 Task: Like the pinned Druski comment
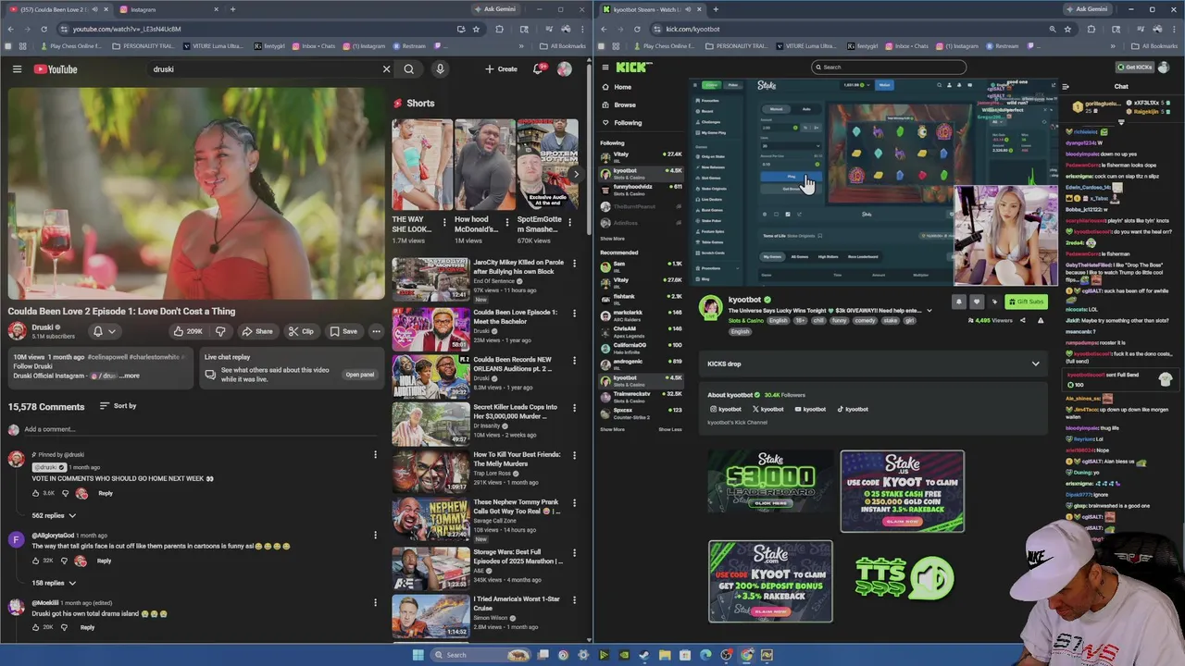36,493
